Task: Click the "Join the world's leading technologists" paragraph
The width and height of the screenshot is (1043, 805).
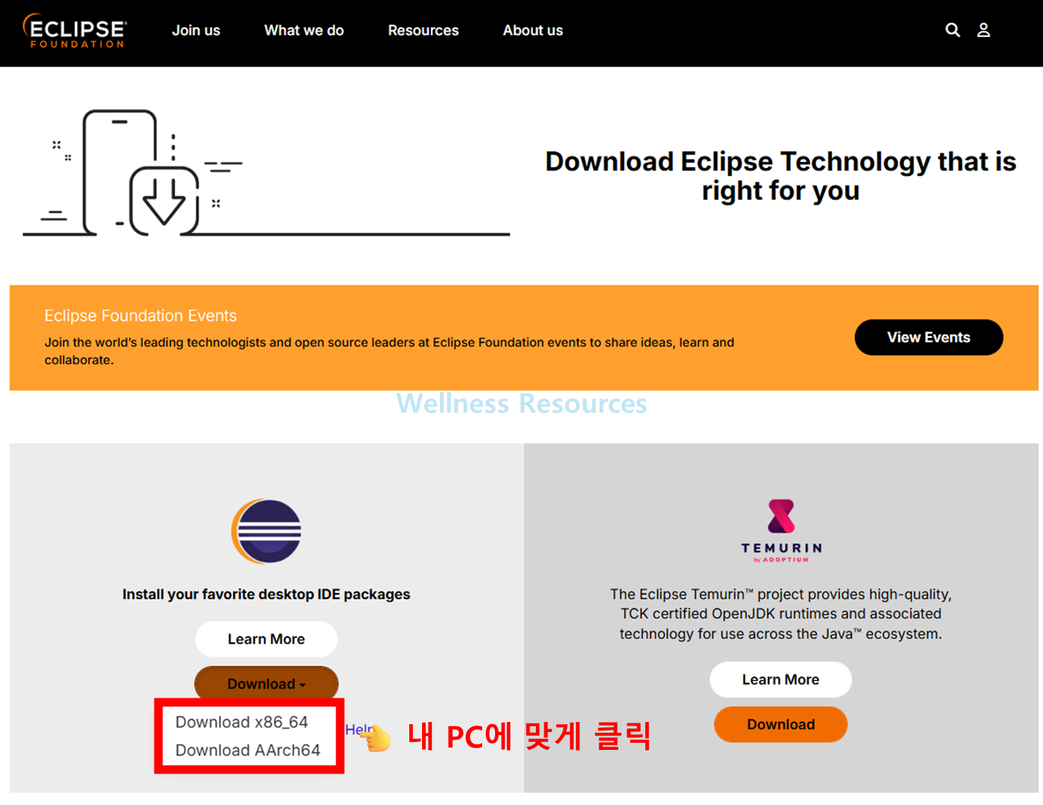Action: (x=389, y=351)
